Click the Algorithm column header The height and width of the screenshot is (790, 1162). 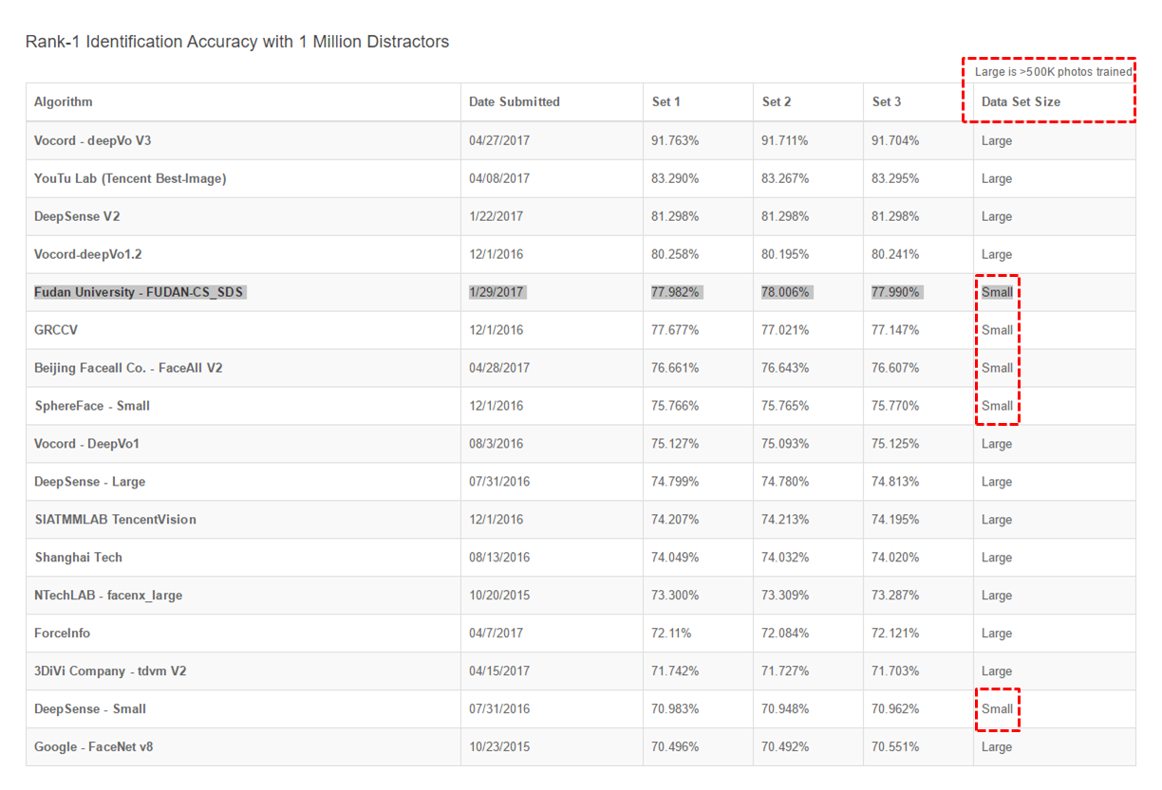64,101
